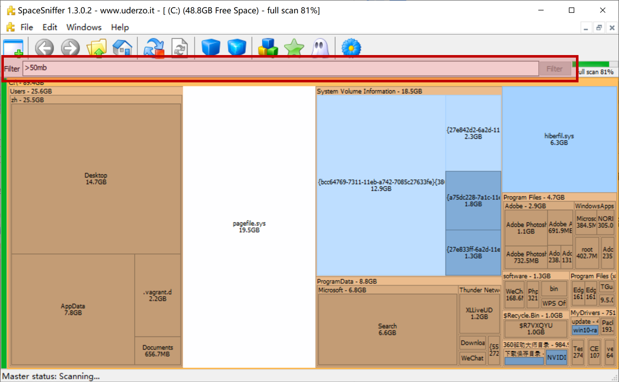The width and height of the screenshot is (619, 382).
Task: Click the Filter input field
Action: click(x=281, y=68)
